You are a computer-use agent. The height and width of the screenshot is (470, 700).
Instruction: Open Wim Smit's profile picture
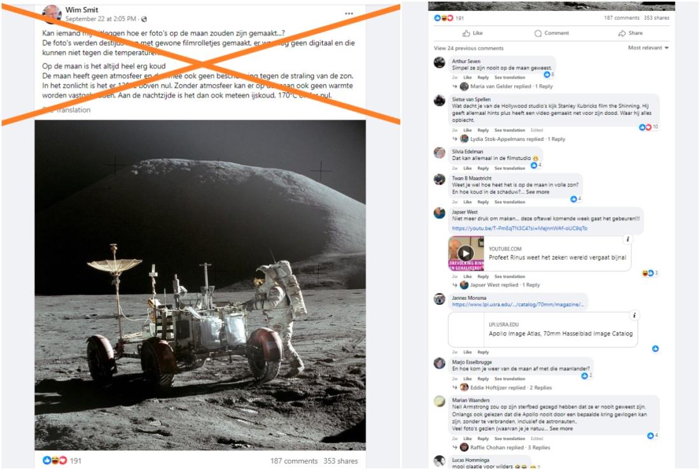point(52,14)
